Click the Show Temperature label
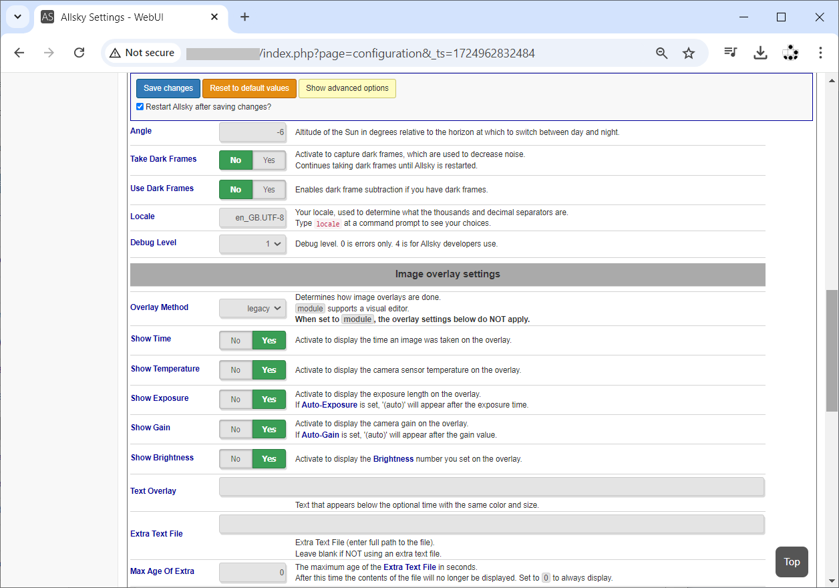Image resolution: width=839 pixels, height=588 pixels. 165,369
